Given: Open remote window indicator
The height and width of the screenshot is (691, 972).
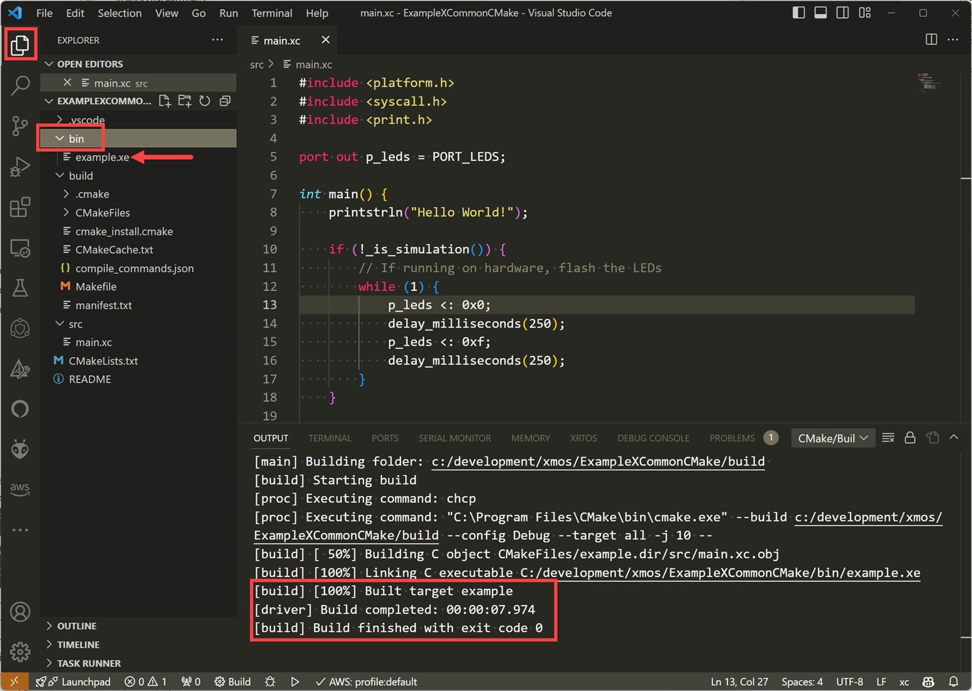Looking at the screenshot, I should coord(14,682).
